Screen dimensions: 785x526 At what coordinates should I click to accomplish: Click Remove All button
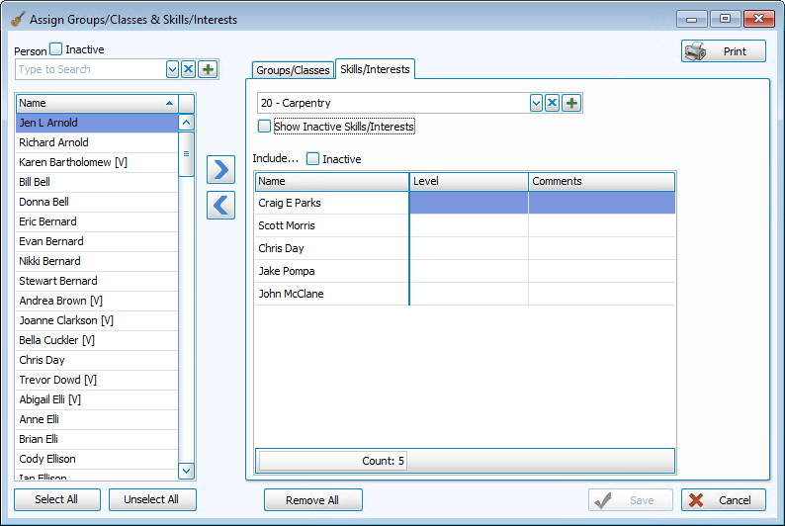point(312,500)
